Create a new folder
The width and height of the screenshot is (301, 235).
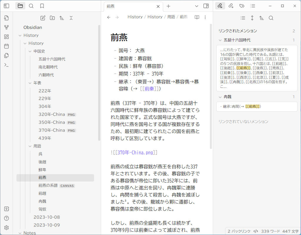[52, 18]
